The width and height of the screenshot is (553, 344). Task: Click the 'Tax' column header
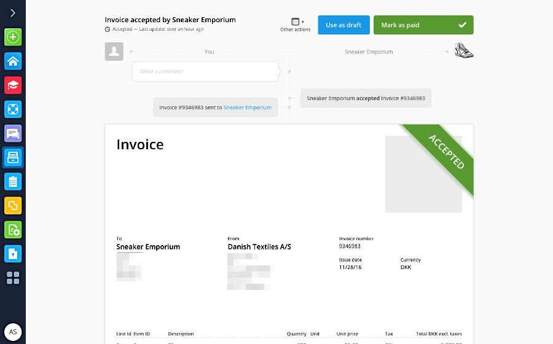(389, 334)
